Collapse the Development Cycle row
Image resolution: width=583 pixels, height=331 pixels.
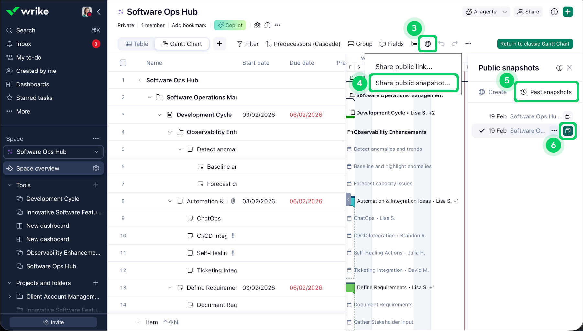[160, 115]
